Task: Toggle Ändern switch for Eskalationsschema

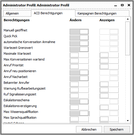Action: [x=79, y=102]
